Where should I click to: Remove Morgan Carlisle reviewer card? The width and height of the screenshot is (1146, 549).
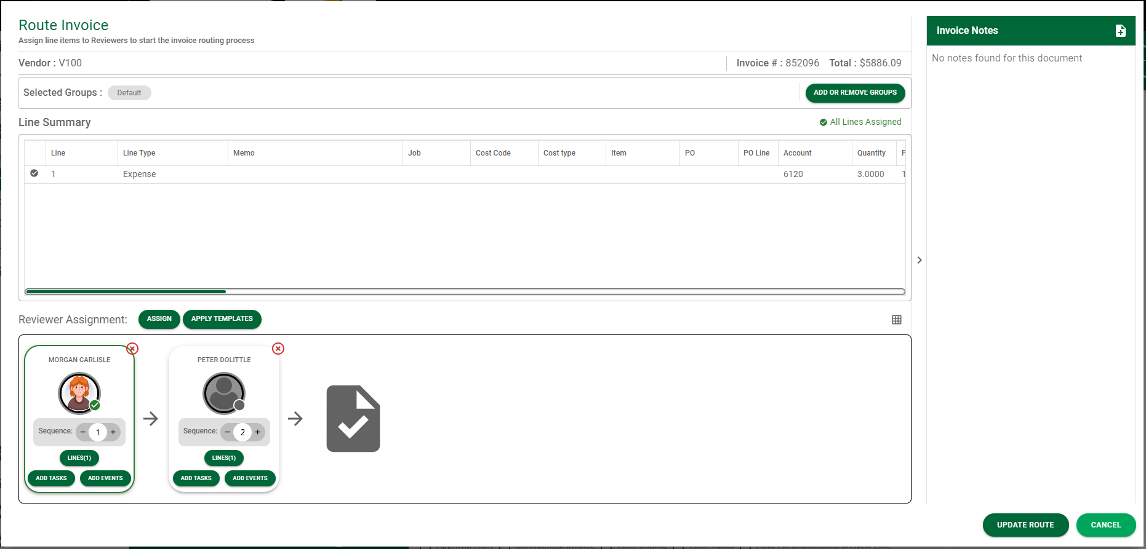(x=132, y=349)
